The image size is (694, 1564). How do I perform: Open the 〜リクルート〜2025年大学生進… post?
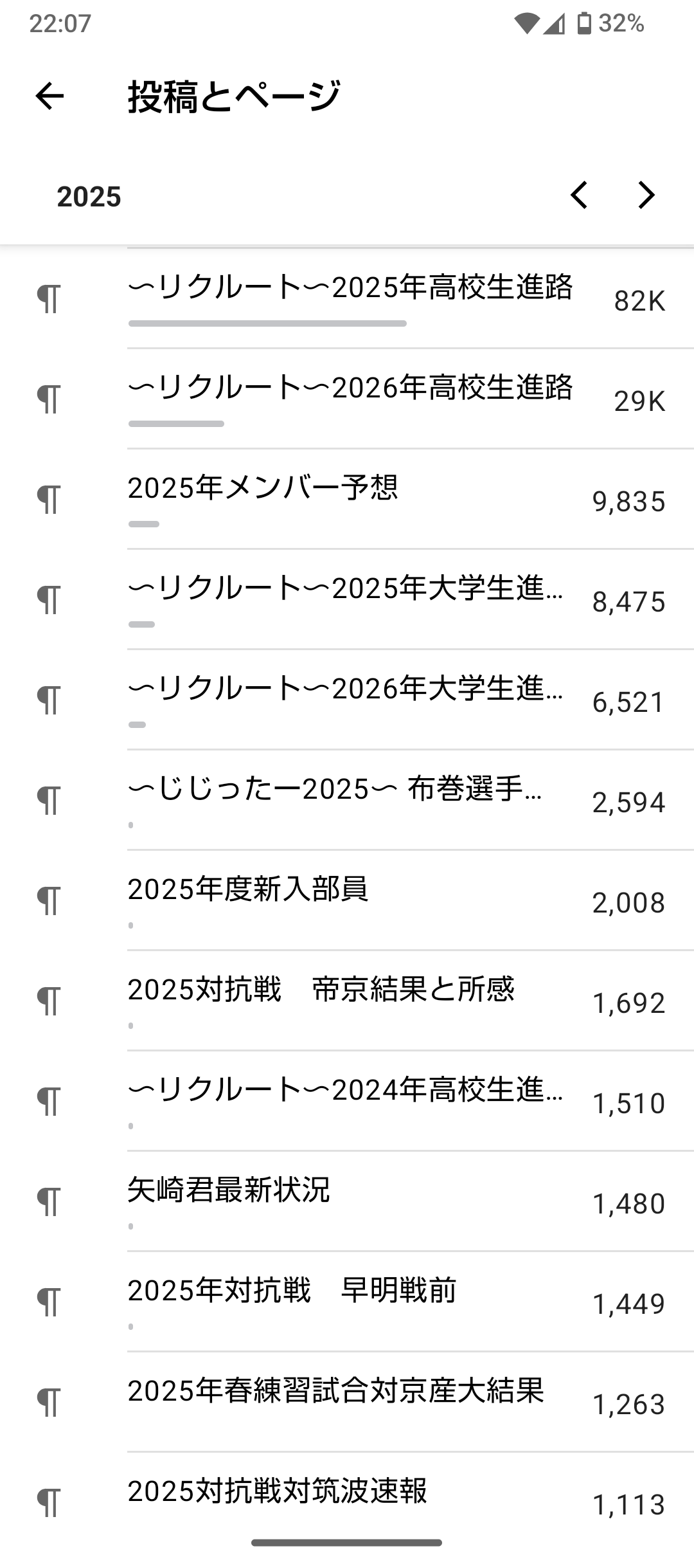346,588
